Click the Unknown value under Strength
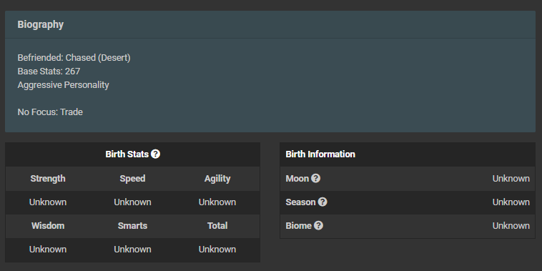Screen dimensions: 542x271 tap(48, 202)
